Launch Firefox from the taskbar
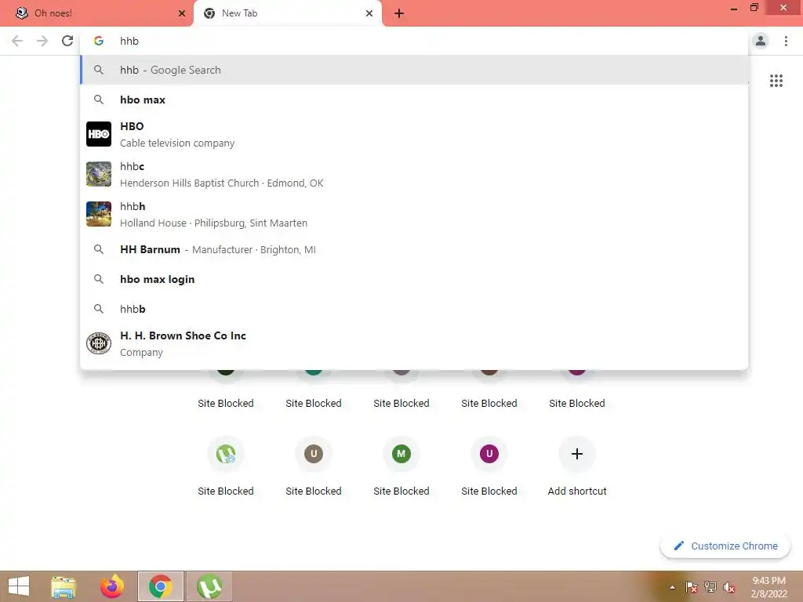Screen dimensions: 803x602 point(112,586)
